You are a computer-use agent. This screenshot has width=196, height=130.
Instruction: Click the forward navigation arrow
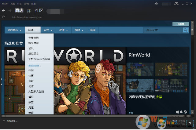click(x=10, y=11)
